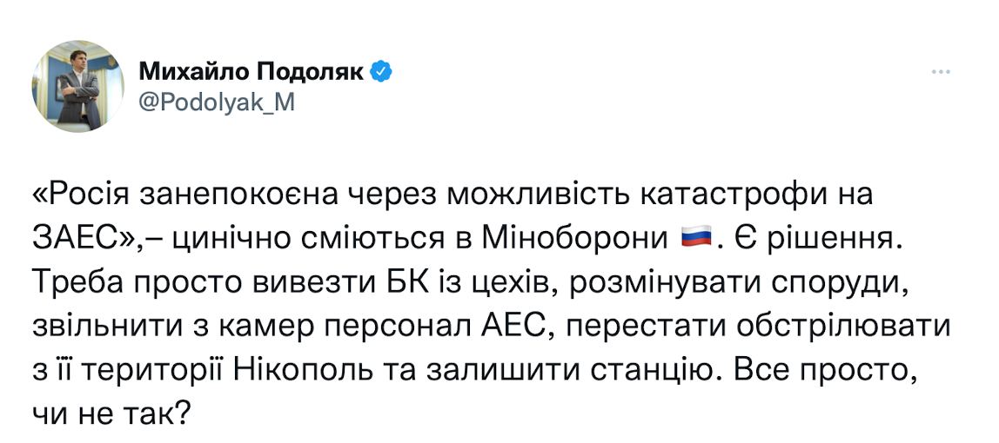Screen dimensions: 999x443
Task: Click the Russian flag emoji
Action: pos(694,236)
